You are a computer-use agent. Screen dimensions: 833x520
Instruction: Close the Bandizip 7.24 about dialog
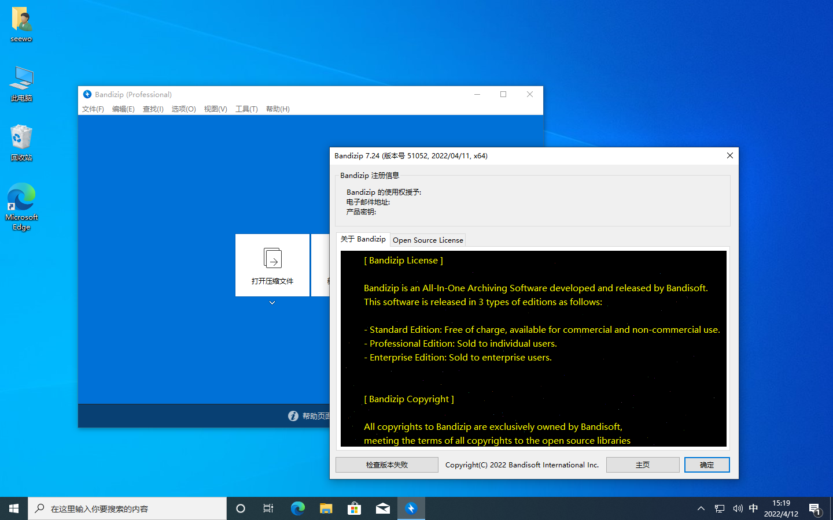[x=730, y=155]
